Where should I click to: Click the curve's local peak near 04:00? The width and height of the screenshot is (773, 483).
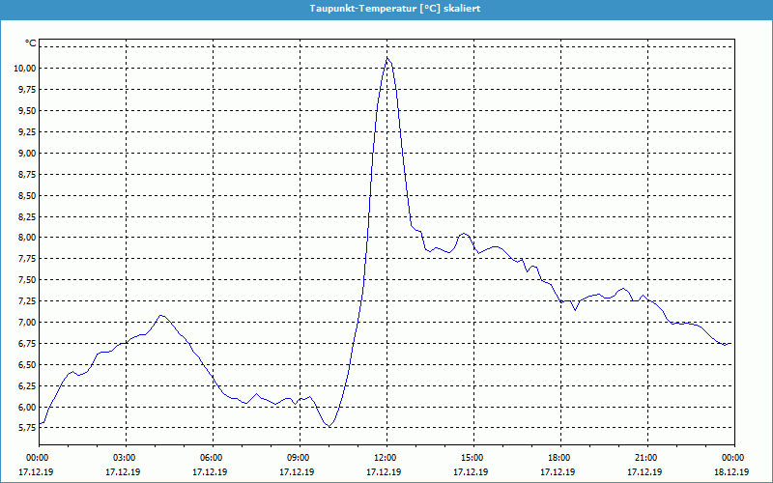click(161, 315)
